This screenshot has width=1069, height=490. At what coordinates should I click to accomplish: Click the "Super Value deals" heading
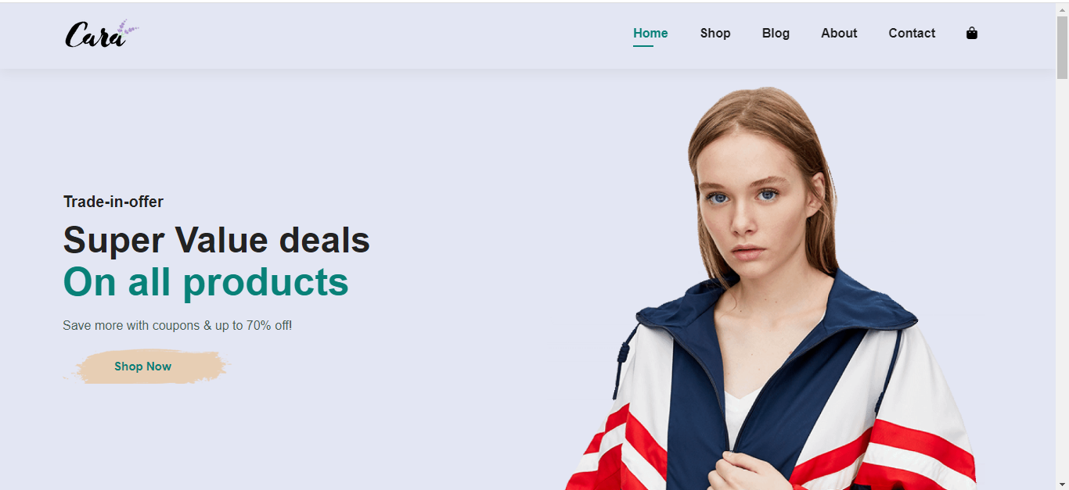point(216,240)
